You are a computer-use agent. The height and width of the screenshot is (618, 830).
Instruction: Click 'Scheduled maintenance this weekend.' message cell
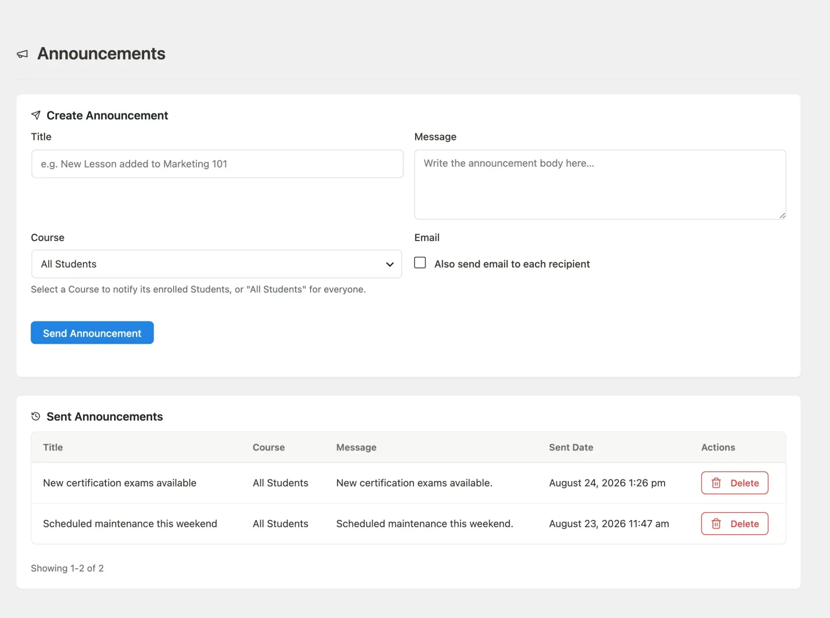[x=425, y=524]
